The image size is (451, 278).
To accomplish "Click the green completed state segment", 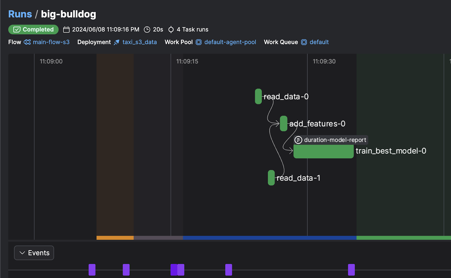I will click(x=404, y=238).
